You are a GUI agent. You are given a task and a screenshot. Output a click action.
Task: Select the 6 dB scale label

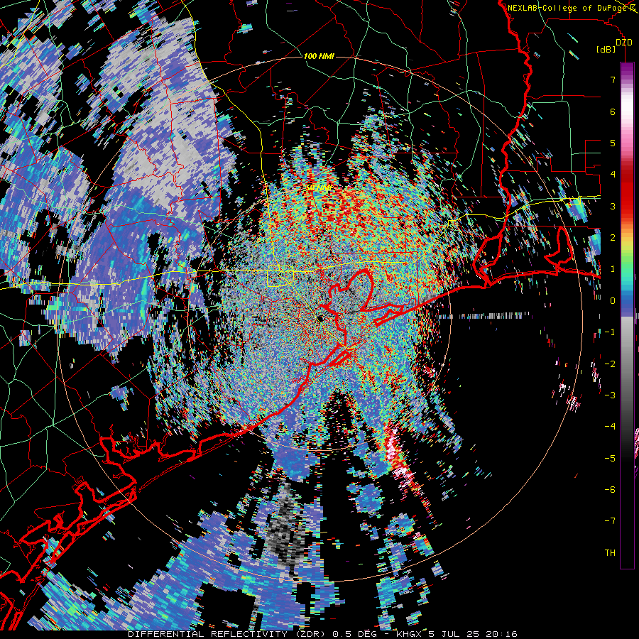613,111
